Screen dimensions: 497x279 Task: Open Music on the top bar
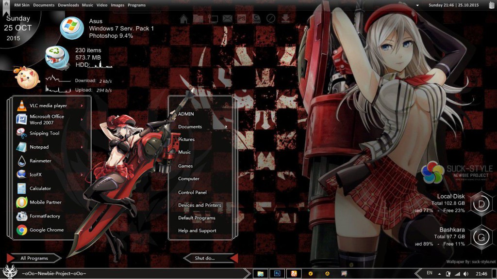coord(87,5)
